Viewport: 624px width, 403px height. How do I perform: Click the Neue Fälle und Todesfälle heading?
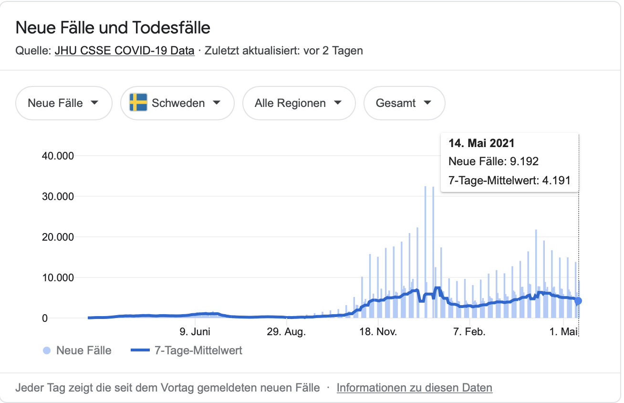pyautogui.click(x=113, y=28)
